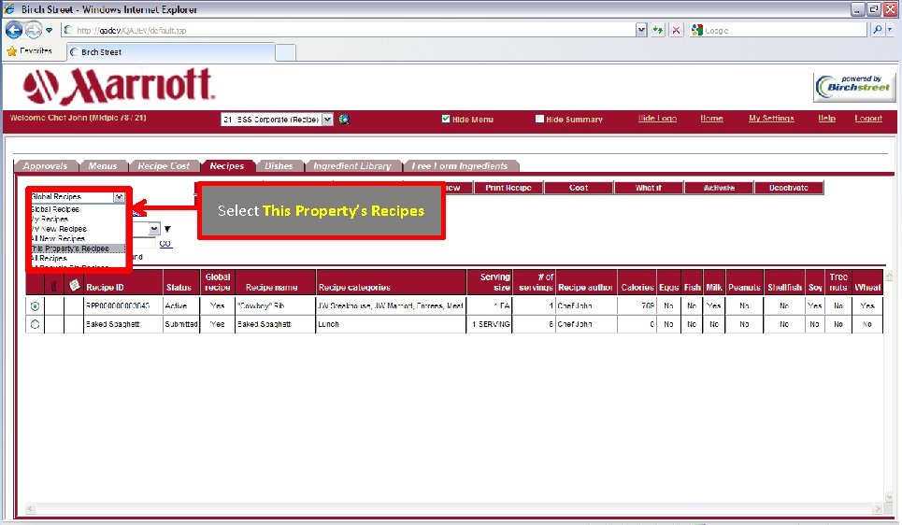Open the filter dropdown beside black triangle

point(153,229)
